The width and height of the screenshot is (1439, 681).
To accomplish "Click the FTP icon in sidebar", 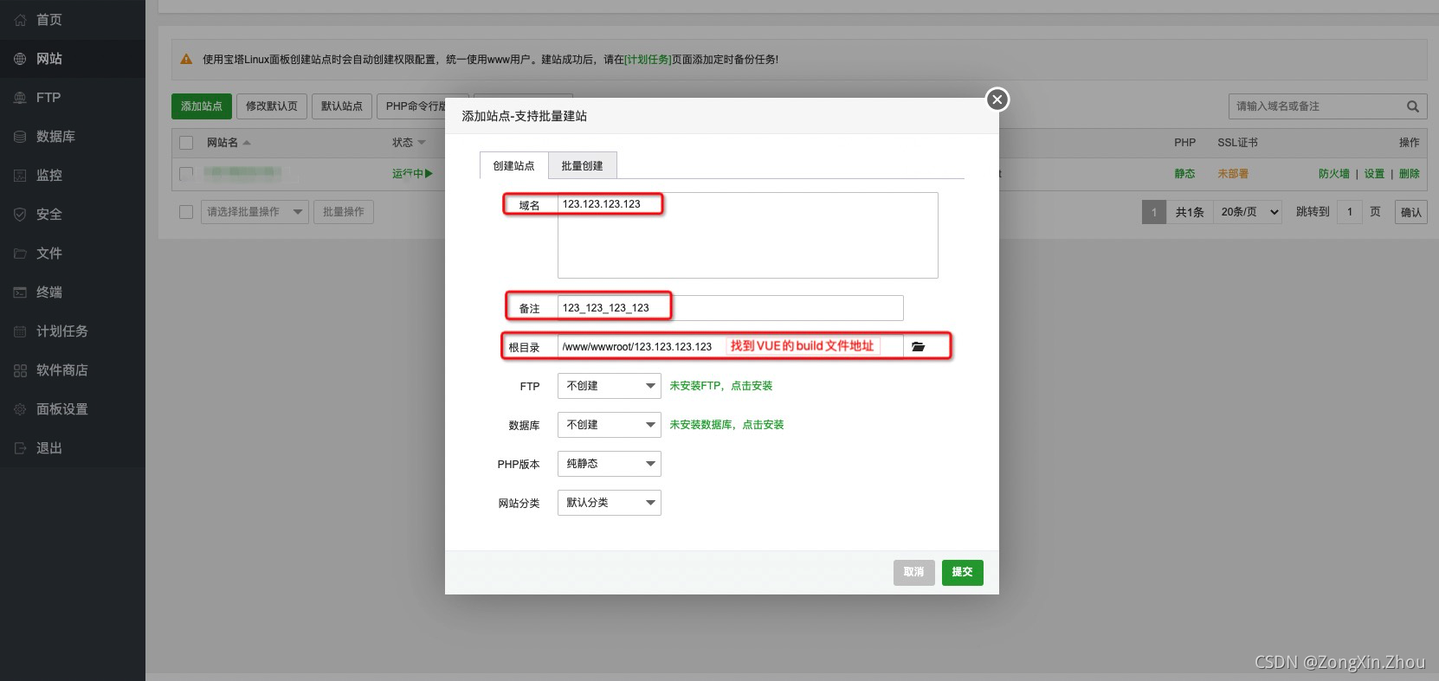I will (x=20, y=98).
